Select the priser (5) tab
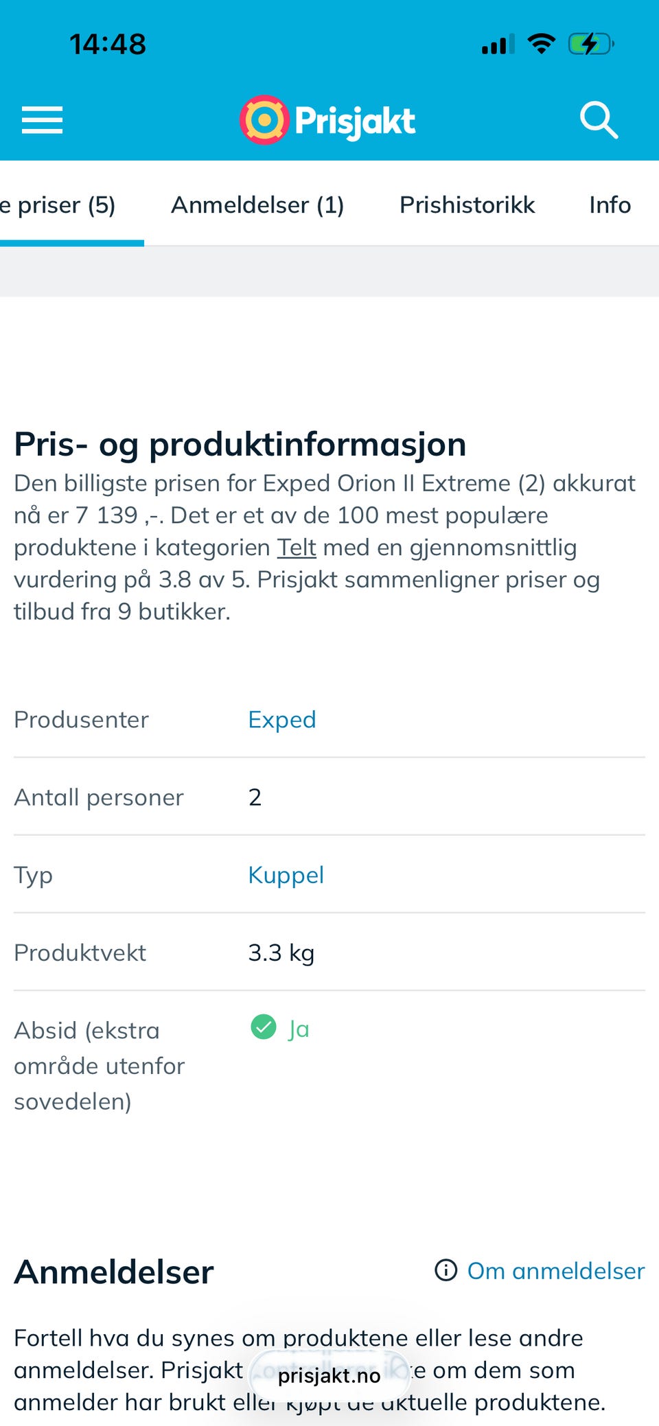 [x=62, y=204]
